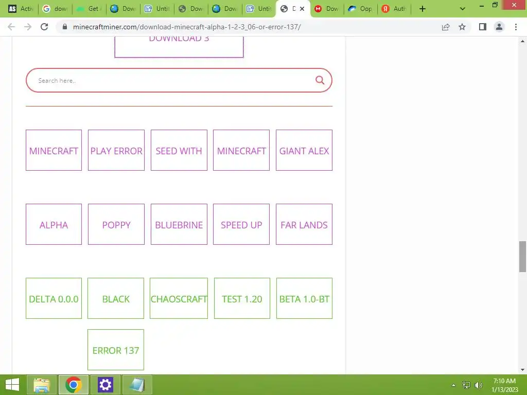Viewport: 527px width, 395px height.
Task: Open the DELTA 0.0.0 tile
Action: click(x=54, y=298)
